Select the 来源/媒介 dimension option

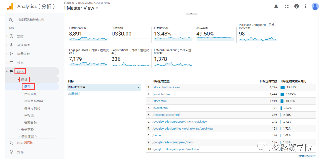[x=74, y=94]
